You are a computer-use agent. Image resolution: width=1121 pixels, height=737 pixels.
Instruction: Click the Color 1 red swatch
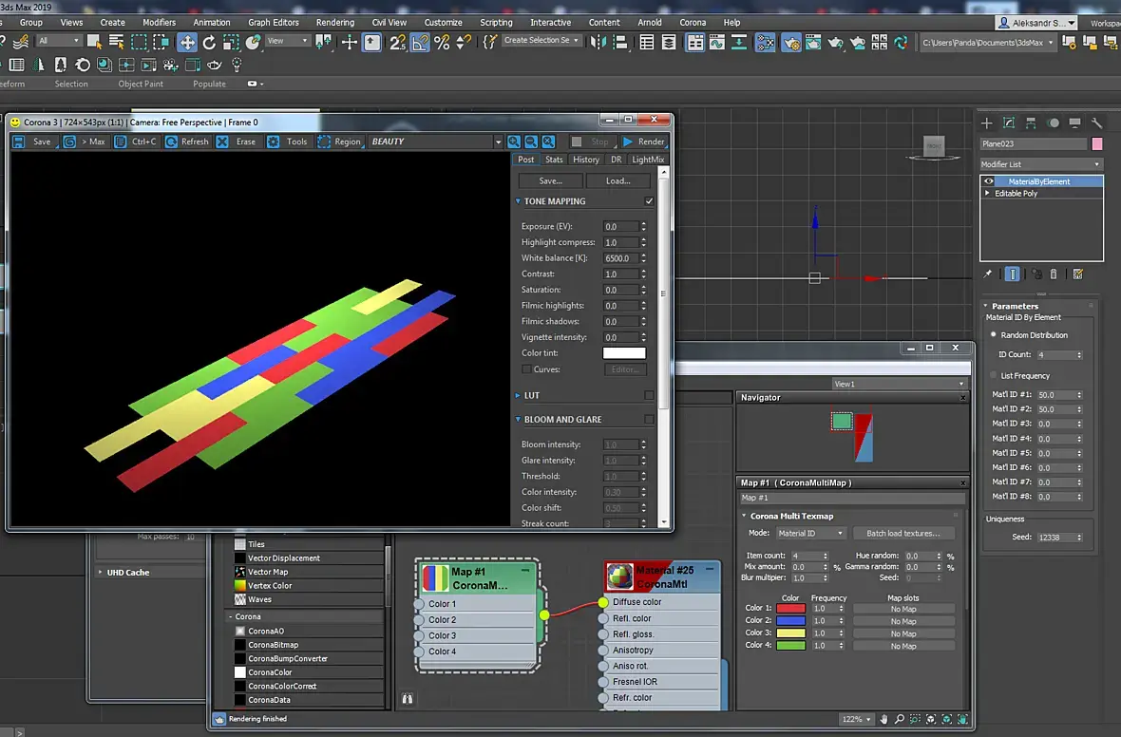click(790, 608)
